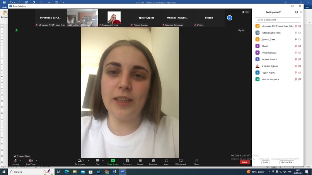Close the Participants panel
The height and width of the screenshot is (175, 312).
click(301, 12)
